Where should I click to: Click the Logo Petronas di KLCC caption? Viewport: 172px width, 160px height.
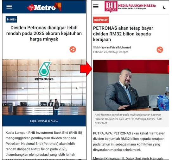pos(44,121)
